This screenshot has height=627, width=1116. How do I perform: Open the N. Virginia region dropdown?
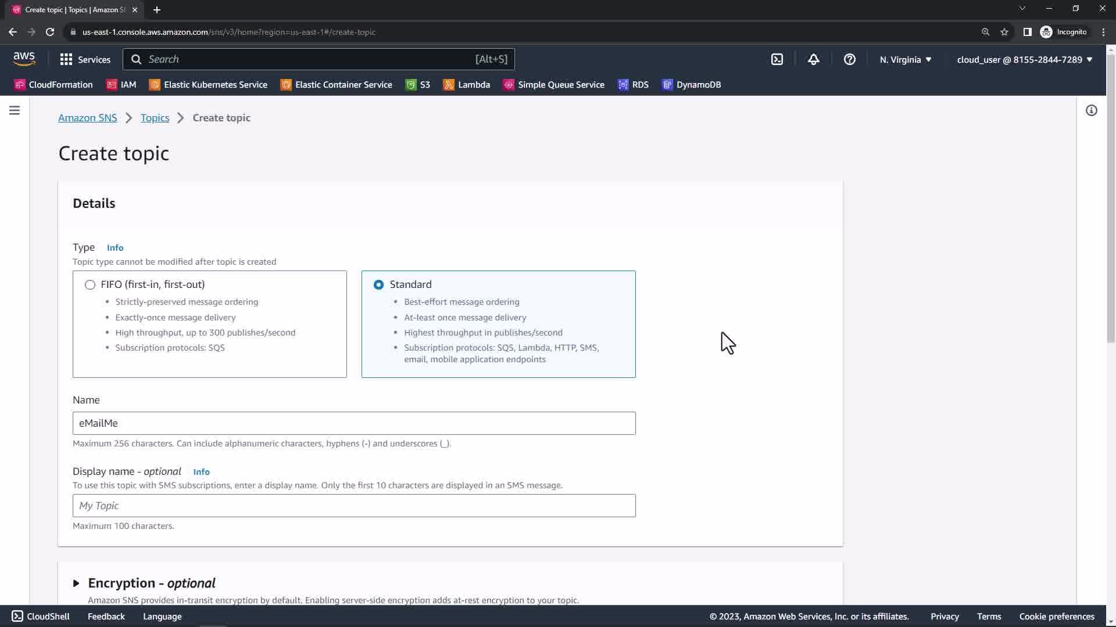(905, 59)
